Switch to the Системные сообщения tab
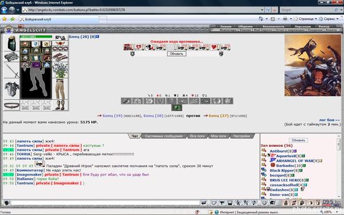The image size is (344, 215). click(163, 136)
